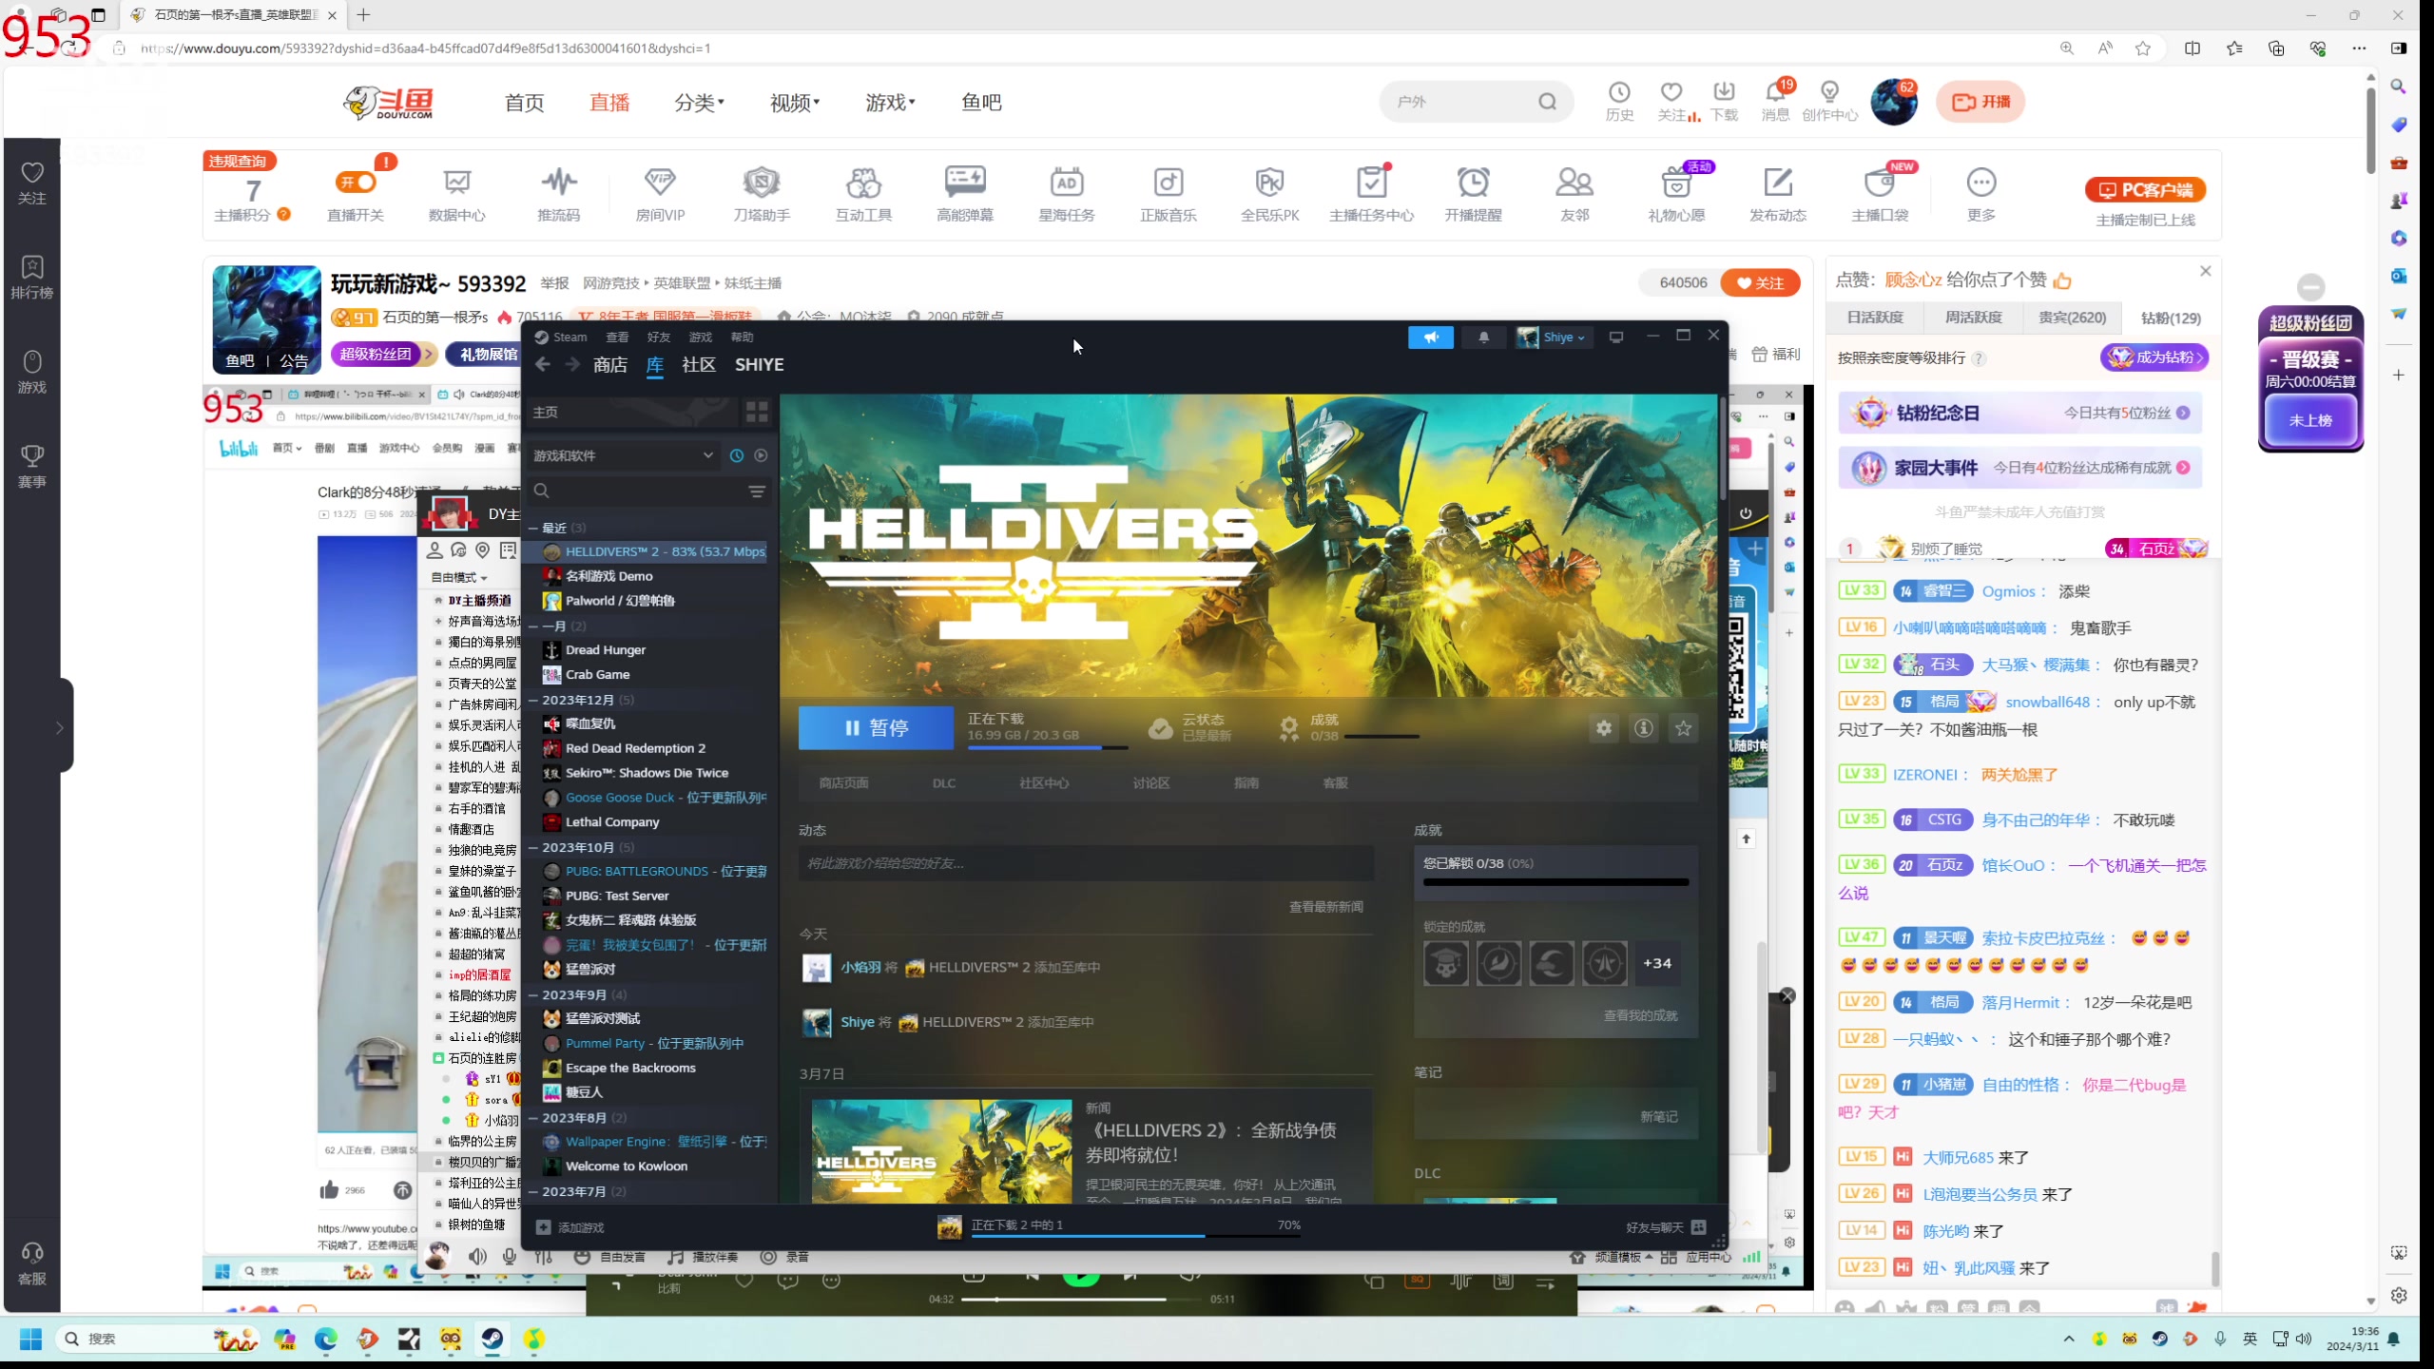2434x1369 pixels.
Task: Open Steam from Windows taskbar
Action: click(493, 1340)
